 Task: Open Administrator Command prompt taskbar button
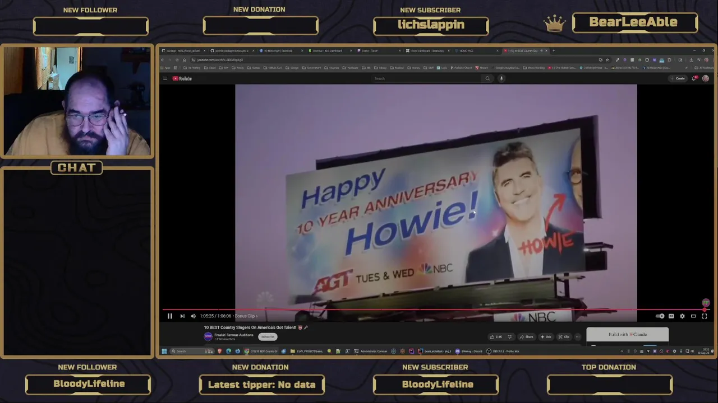pyautogui.click(x=371, y=352)
